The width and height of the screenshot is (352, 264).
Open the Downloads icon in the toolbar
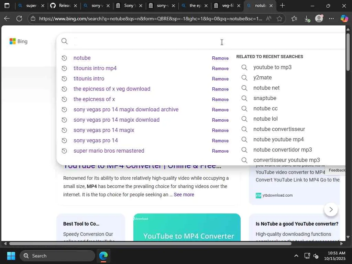(307, 19)
